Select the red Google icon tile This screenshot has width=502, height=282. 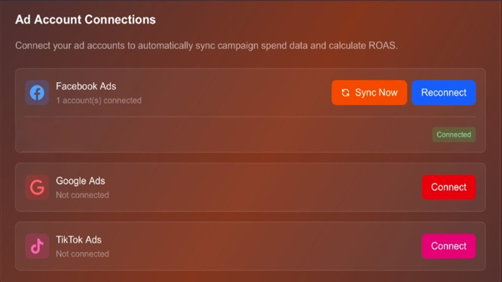(x=37, y=187)
